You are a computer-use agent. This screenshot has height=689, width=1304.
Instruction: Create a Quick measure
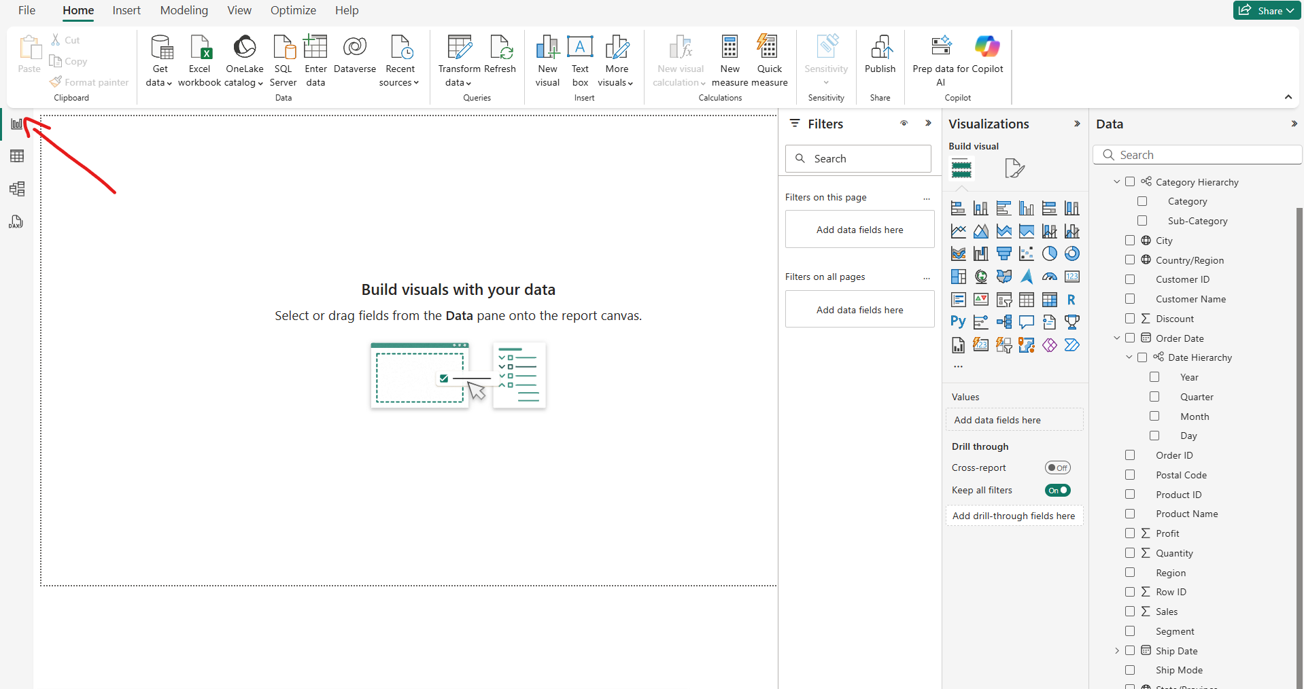tap(770, 61)
